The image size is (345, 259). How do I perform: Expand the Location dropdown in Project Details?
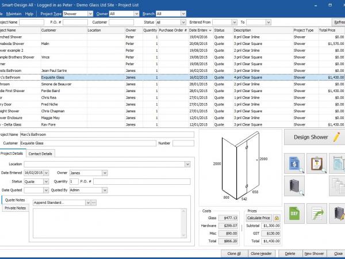click(x=187, y=164)
